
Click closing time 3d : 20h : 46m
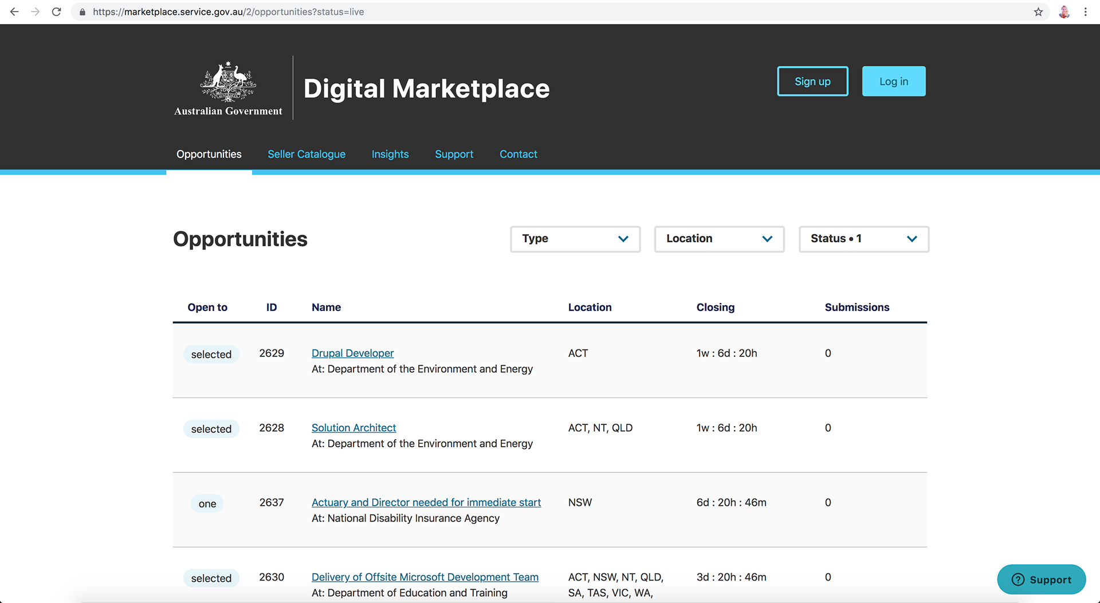pos(731,577)
